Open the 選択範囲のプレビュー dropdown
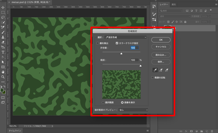Viewport: 218px width, 133px height. 133,110
